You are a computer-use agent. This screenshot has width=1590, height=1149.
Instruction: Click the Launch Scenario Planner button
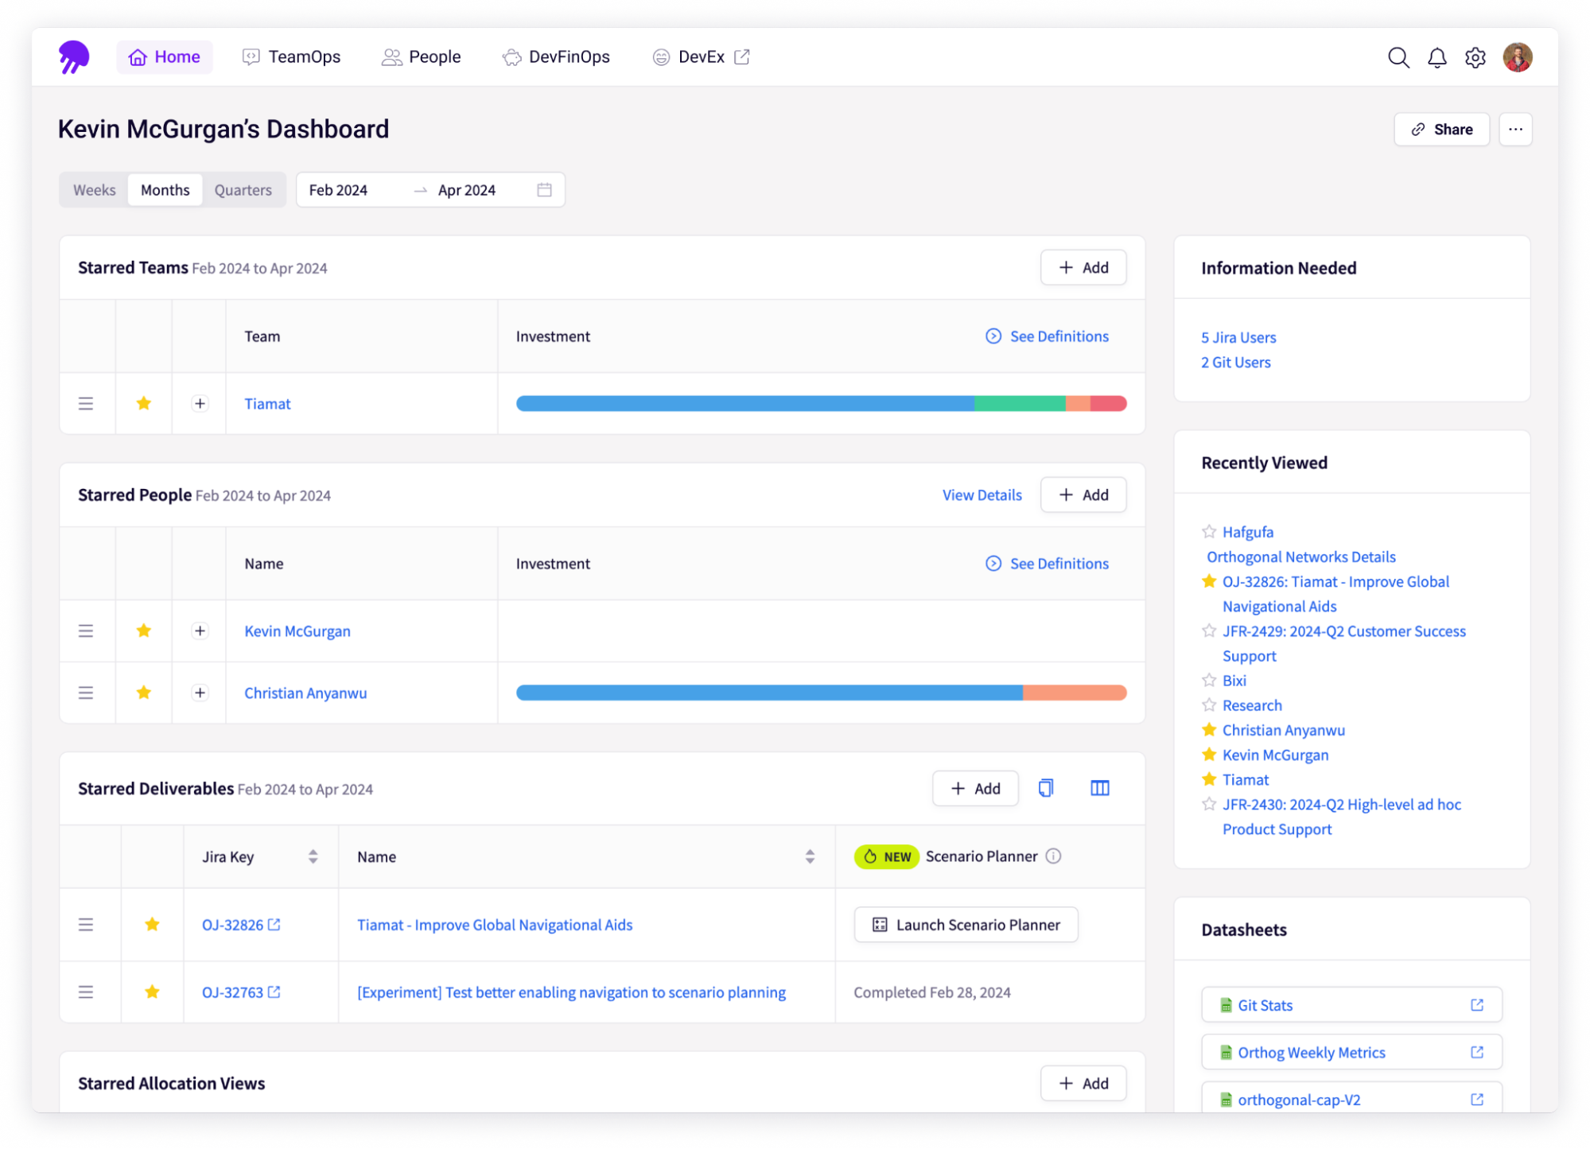click(x=966, y=925)
